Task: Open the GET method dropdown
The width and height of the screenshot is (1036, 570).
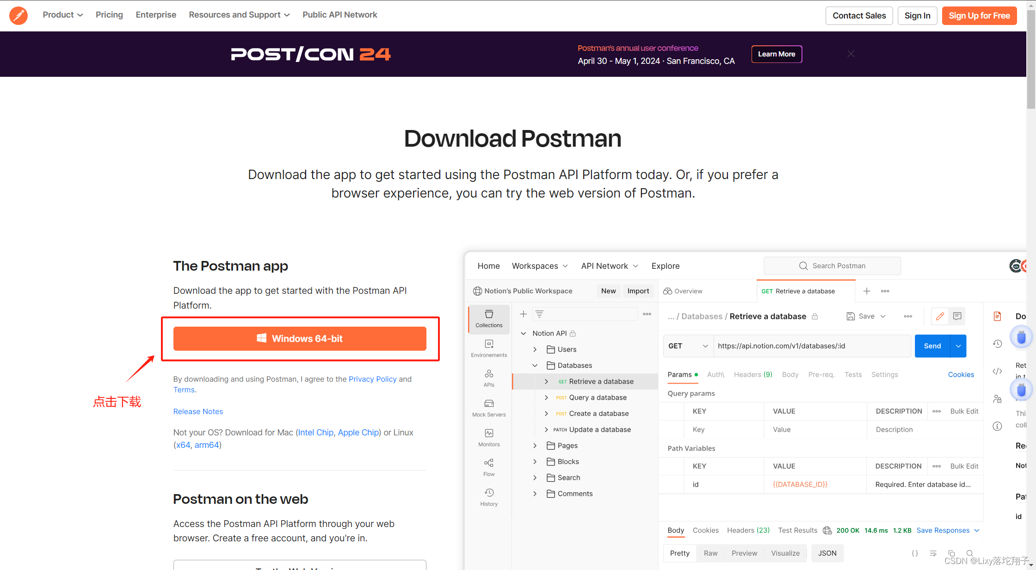Action: pos(688,346)
